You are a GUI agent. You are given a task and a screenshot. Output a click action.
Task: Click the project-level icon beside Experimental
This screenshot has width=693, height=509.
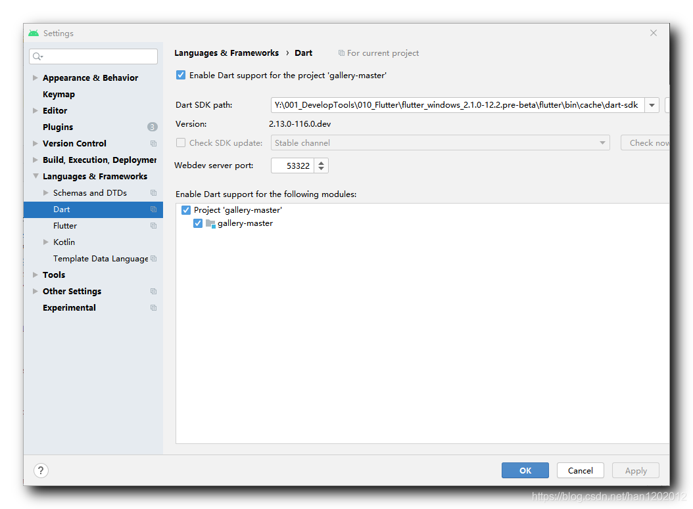tap(153, 307)
